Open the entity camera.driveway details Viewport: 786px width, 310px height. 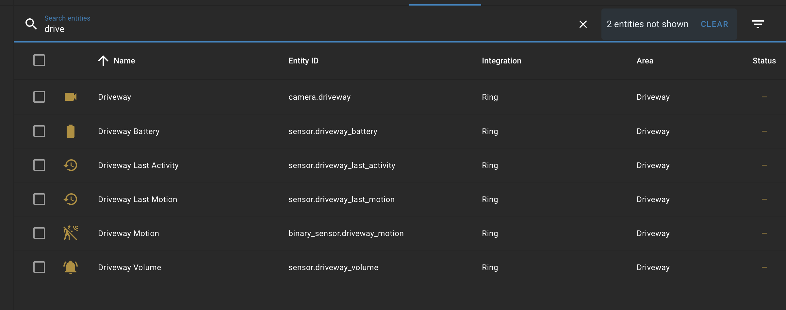(319, 97)
